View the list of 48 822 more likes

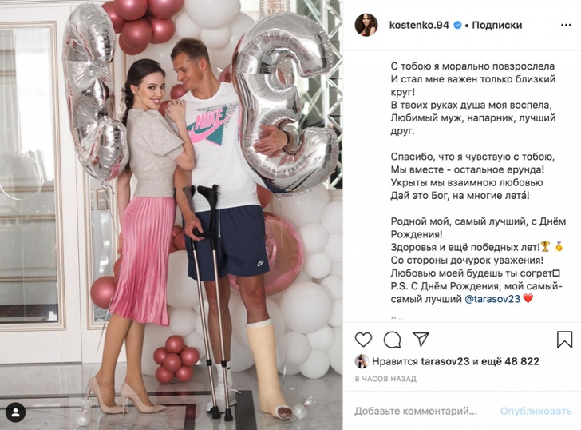pos(516,361)
